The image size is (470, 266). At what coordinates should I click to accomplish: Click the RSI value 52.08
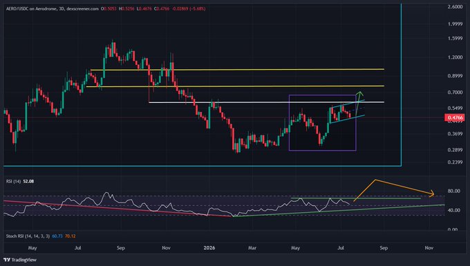pyautogui.click(x=28, y=181)
